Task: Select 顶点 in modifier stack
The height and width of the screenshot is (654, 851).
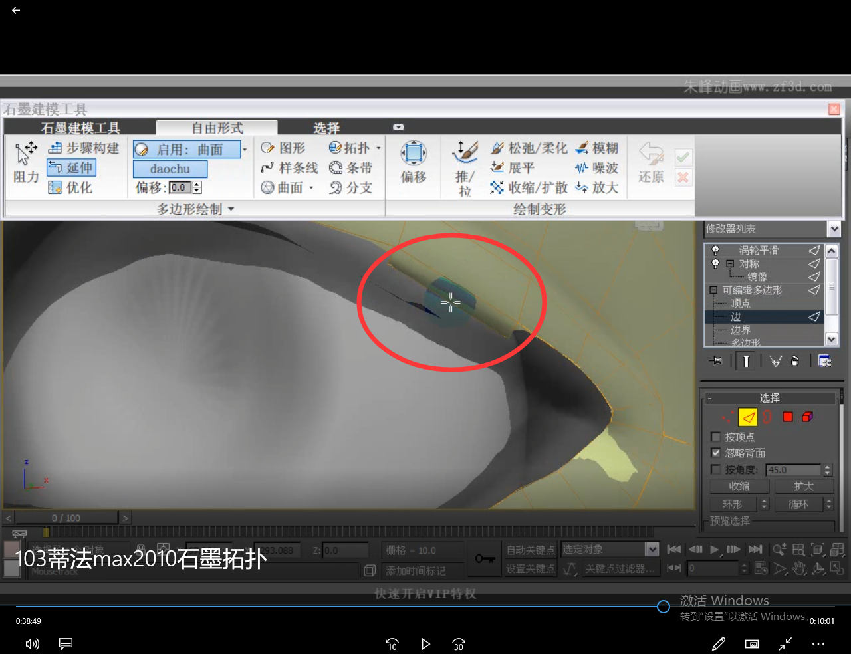Action: 740,303
